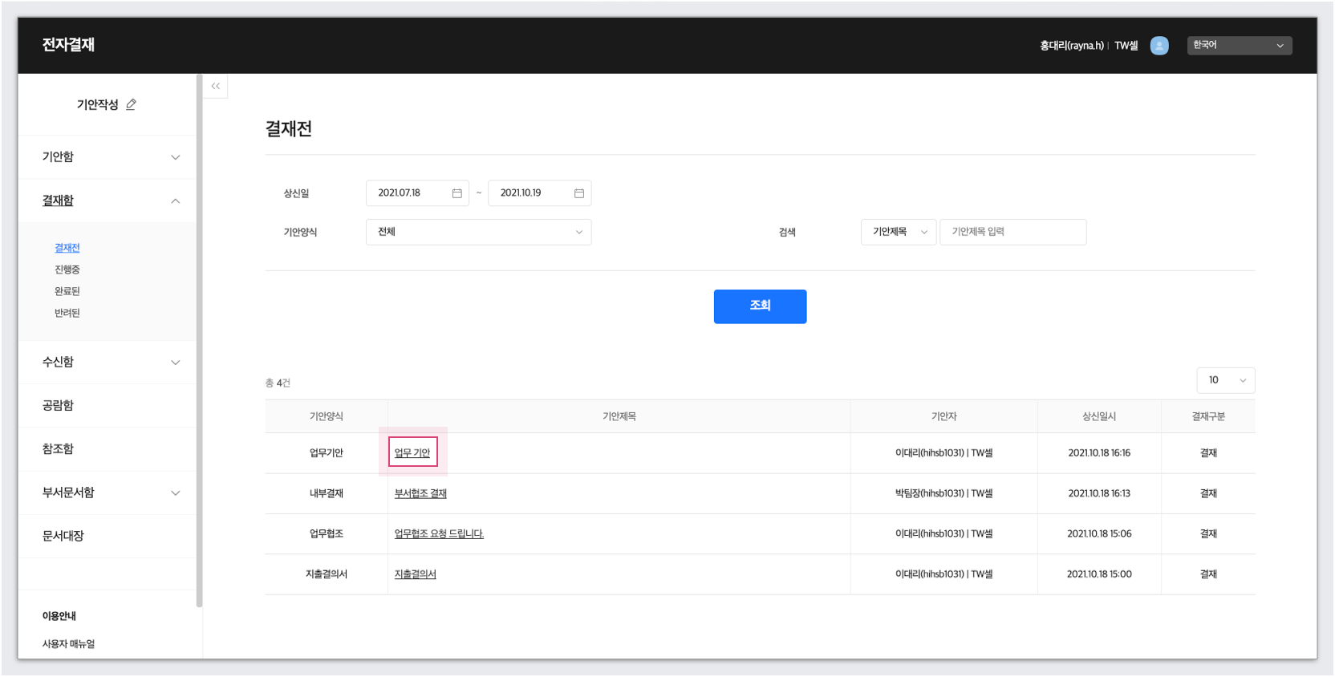Image resolution: width=1335 pixels, height=677 pixels.
Task: Open 공람함 from the sidebar
Action: pyautogui.click(x=58, y=405)
